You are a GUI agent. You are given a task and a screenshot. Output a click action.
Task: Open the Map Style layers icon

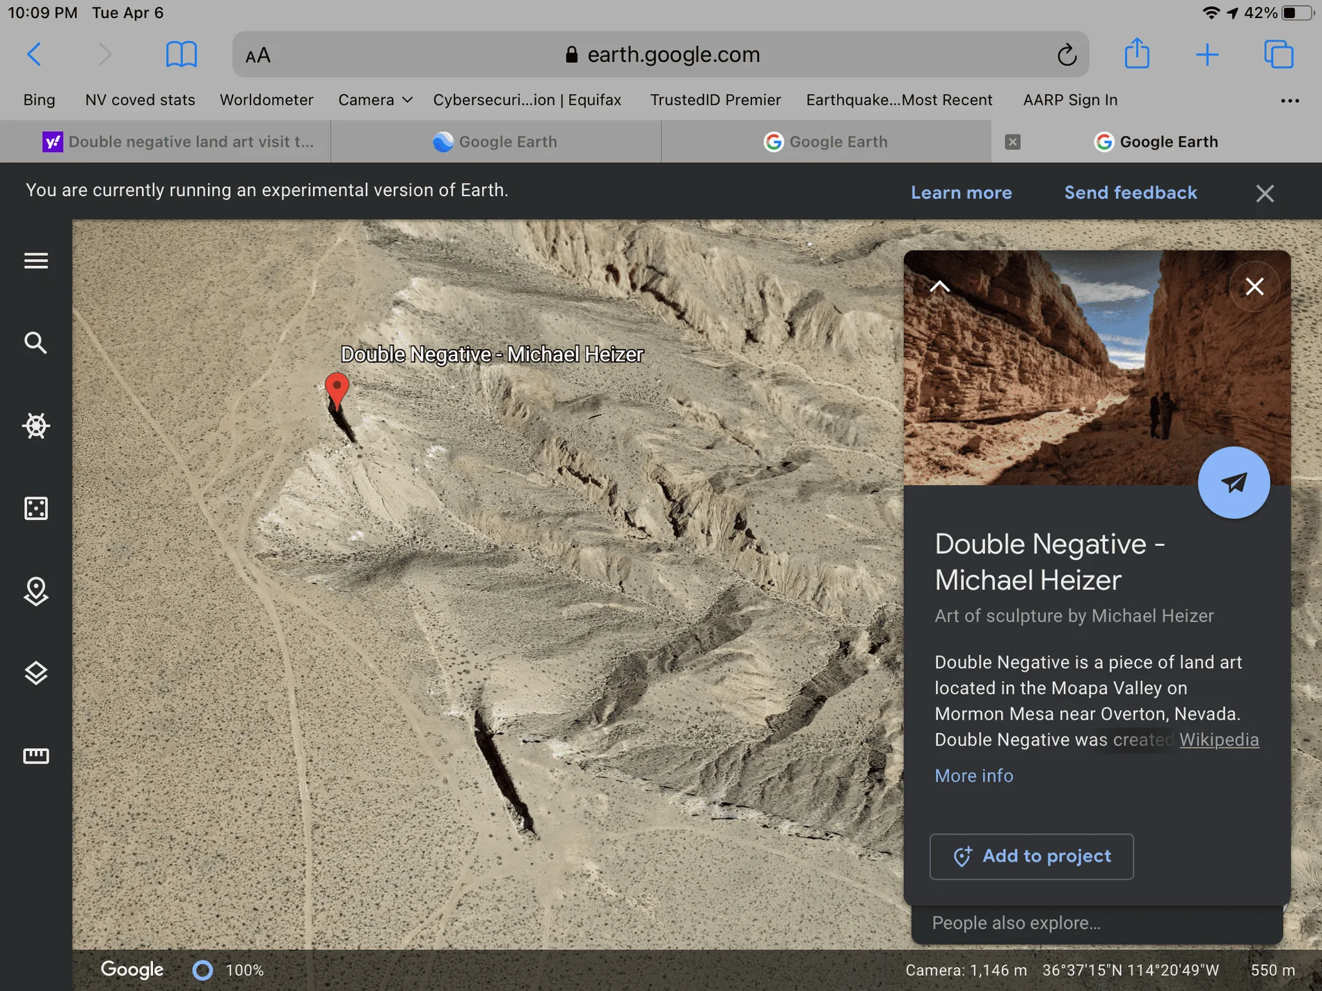tap(36, 673)
